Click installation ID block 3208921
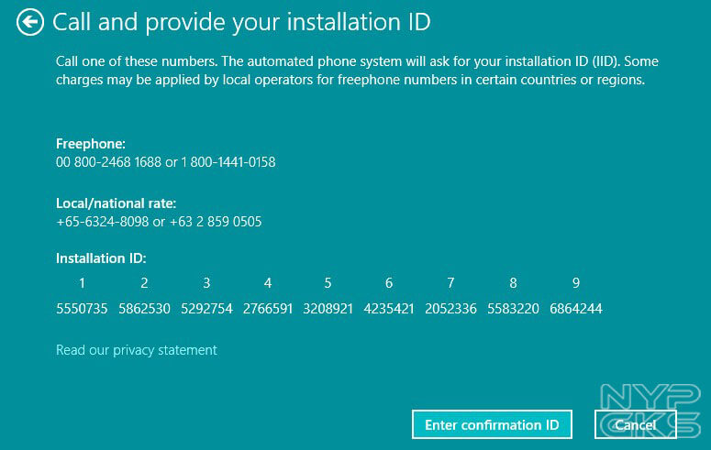The height and width of the screenshot is (450, 711). click(328, 309)
